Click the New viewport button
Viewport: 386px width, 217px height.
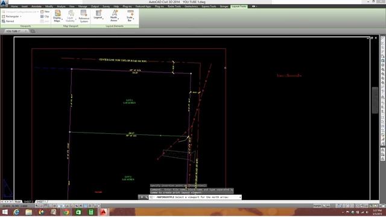[45, 11]
